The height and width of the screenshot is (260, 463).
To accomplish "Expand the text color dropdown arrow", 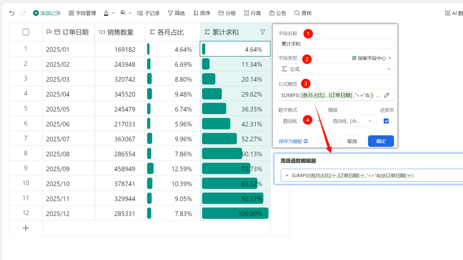I will 113,13.
